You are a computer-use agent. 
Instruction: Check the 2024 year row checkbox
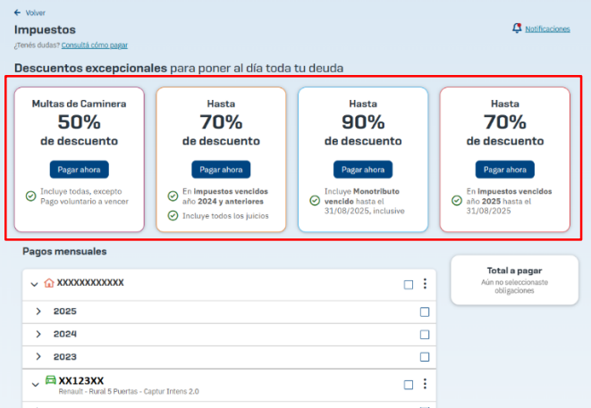click(x=425, y=334)
